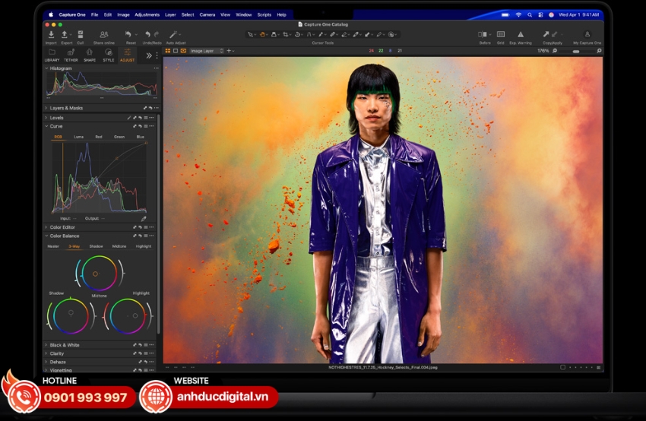The image size is (646, 421).
Task: Open the Camera menu
Action: pyautogui.click(x=207, y=14)
